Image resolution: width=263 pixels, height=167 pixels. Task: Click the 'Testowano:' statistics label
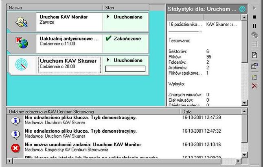click(179, 40)
